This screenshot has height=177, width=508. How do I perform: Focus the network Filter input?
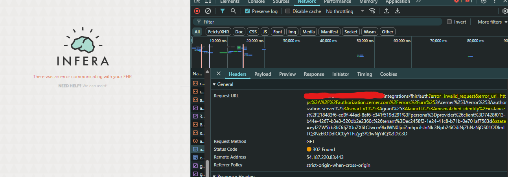click(317, 22)
